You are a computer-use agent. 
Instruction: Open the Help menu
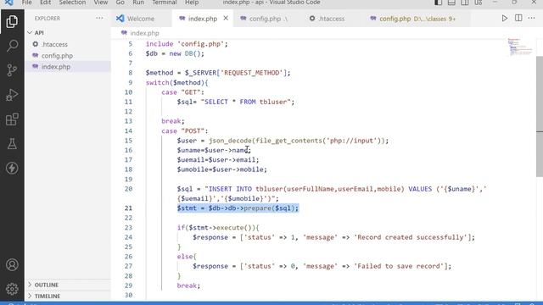coord(192,3)
